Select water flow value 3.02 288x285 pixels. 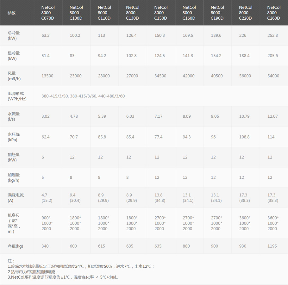tap(46, 116)
